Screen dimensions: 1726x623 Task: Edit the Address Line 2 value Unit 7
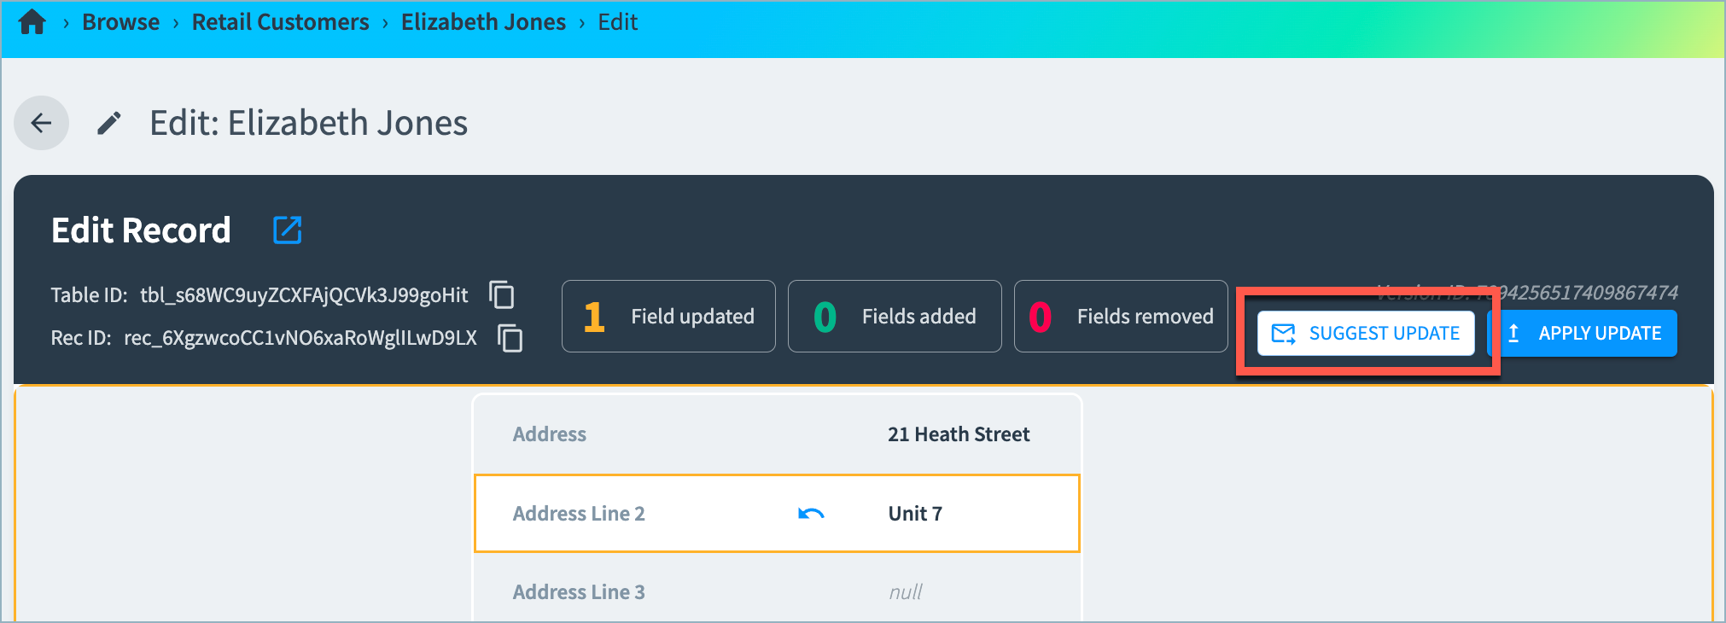click(x=915, y=514)
